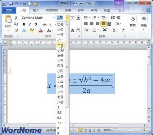153x135 pixels.
Task: Click the increase indent icon
Action: (118, 18)
